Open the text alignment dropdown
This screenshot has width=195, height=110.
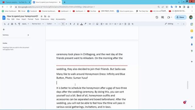102,24
